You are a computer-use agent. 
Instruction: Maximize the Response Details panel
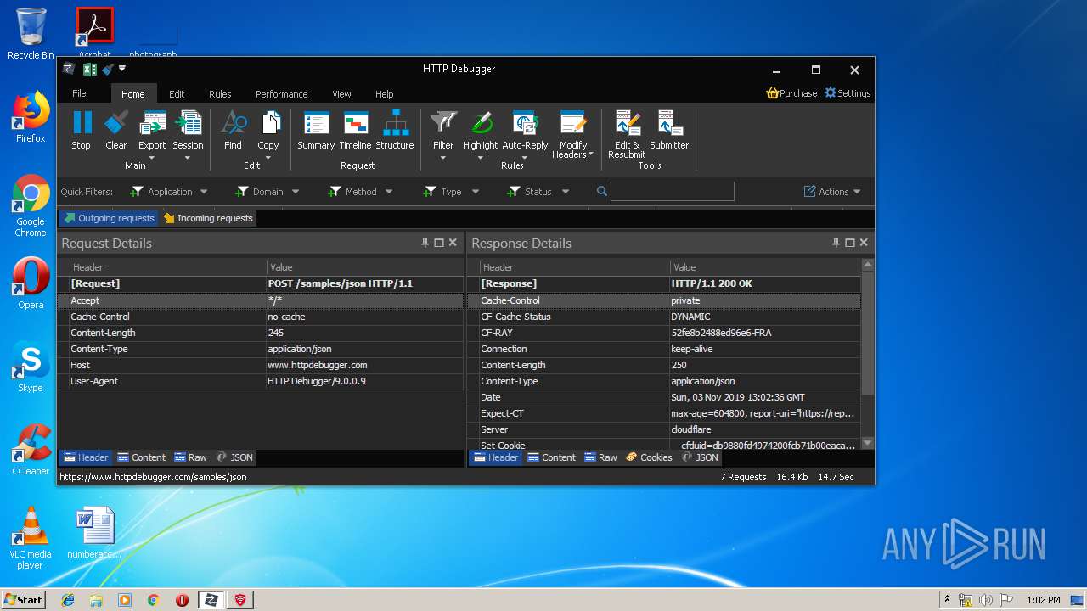(x=850, y=243)
